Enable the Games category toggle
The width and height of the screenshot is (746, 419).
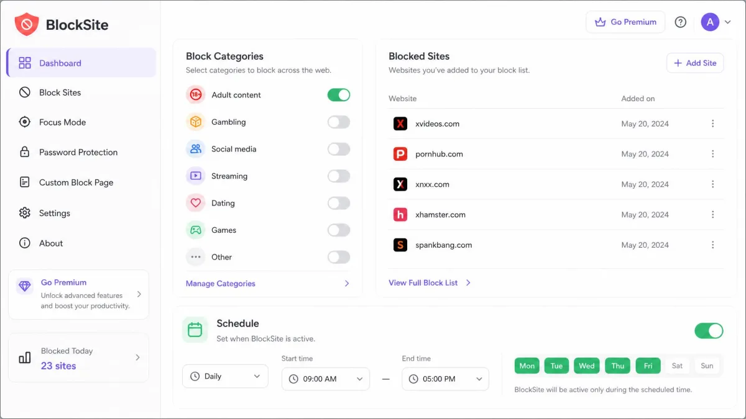click(339, 230)
